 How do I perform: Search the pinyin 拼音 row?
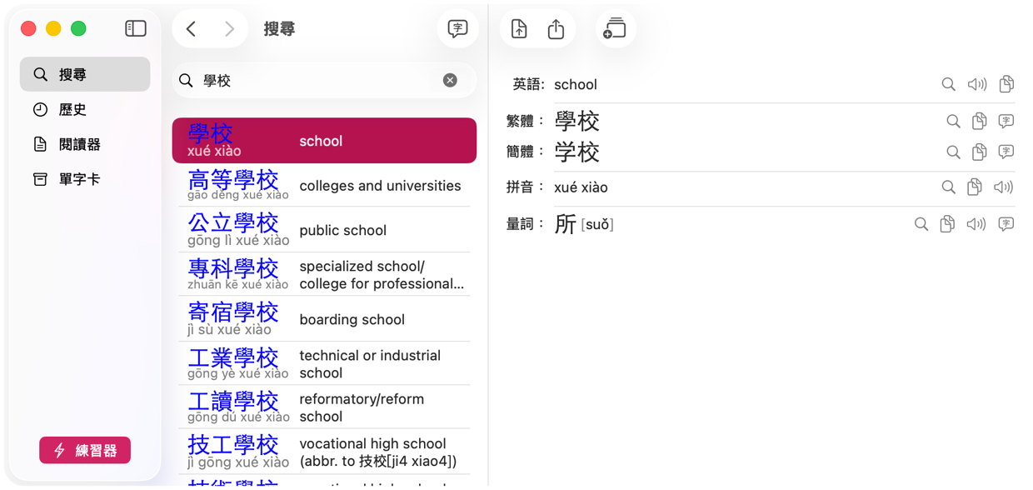click(x=948, y=187)
